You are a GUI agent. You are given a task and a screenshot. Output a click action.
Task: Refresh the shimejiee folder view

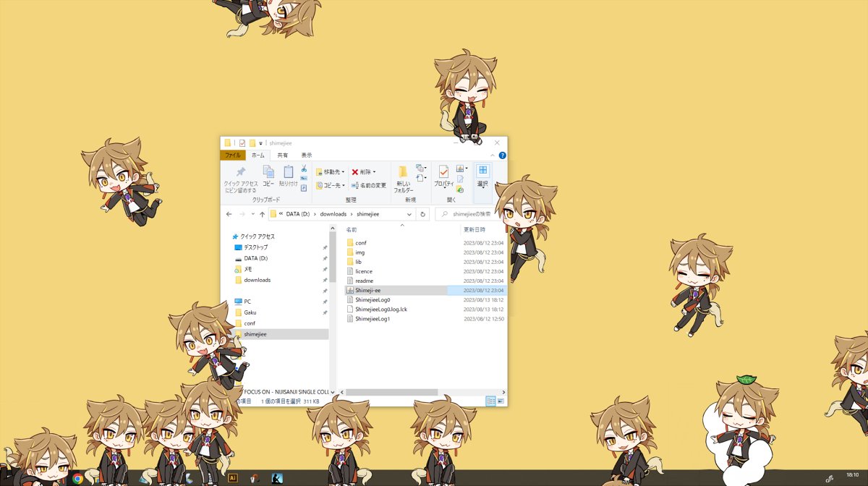tap(422, 214)
